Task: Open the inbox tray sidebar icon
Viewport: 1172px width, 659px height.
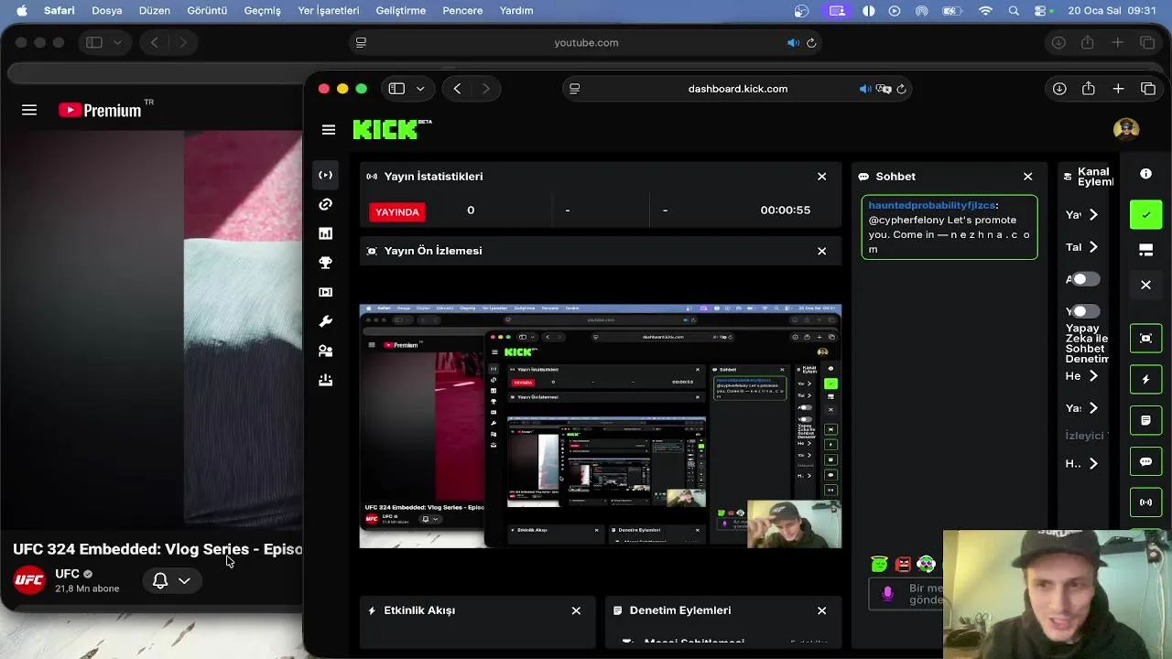Action: (x=325, y=380)
